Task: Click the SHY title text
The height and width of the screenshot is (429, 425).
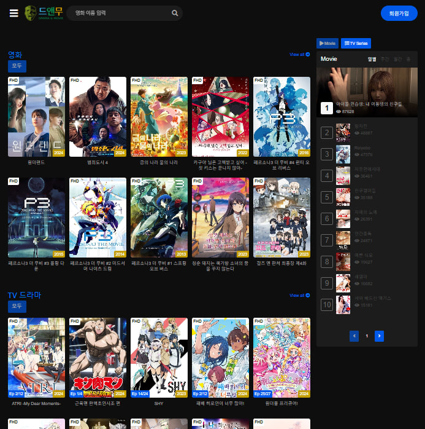Action: pos(159,404)
